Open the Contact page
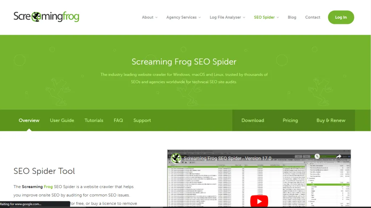The width and height of the screenshot is (371, 208). coord(313,17)
